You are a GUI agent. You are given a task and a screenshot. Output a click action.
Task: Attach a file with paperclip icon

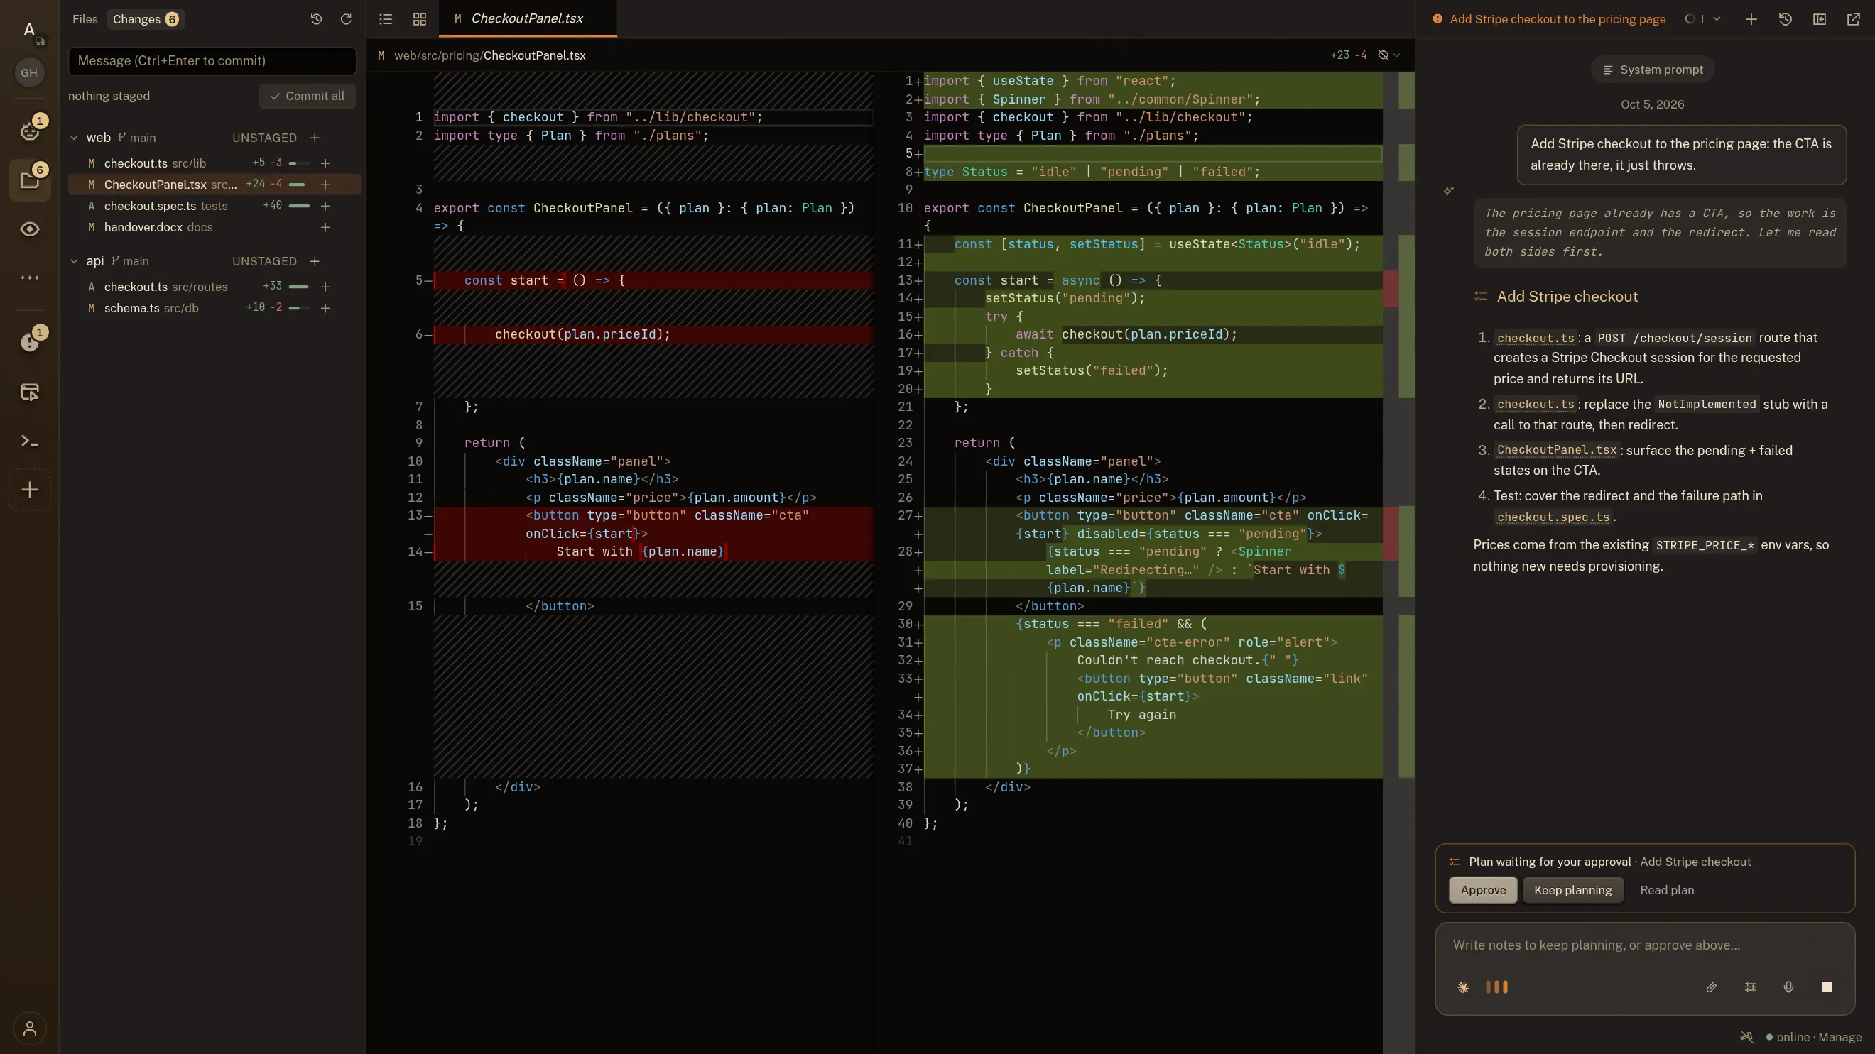click(1711, 987)
